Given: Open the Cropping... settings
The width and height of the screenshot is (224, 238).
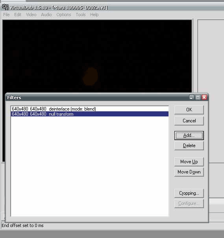Looking at the screenshot, I should tap(189, 193).
